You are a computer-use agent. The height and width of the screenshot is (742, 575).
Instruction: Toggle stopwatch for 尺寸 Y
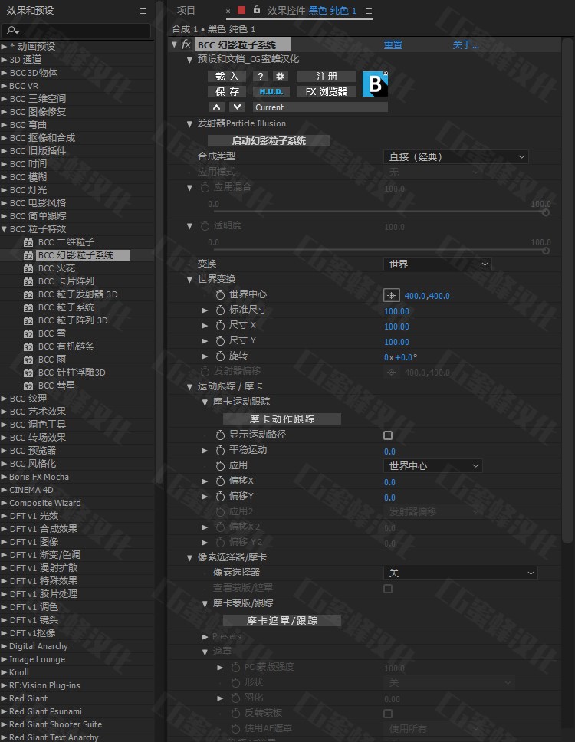pos(220,340)
